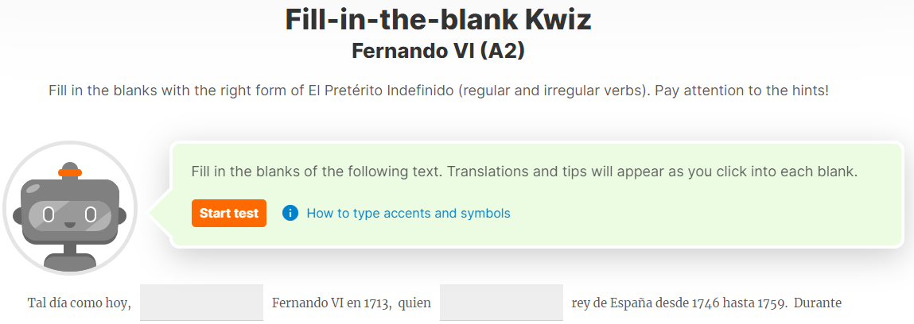
Task: Select the second blank after quien
Action: [501, 303]
